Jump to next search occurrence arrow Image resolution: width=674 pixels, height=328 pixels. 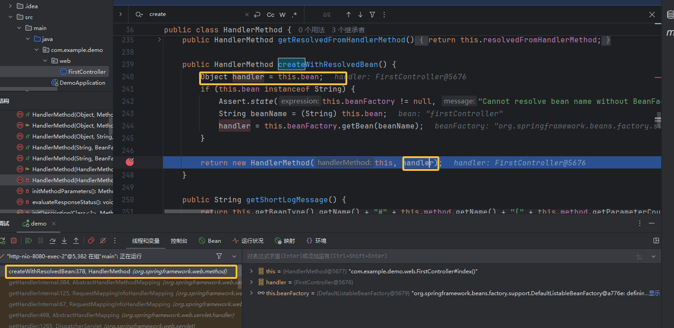point(360,15)
